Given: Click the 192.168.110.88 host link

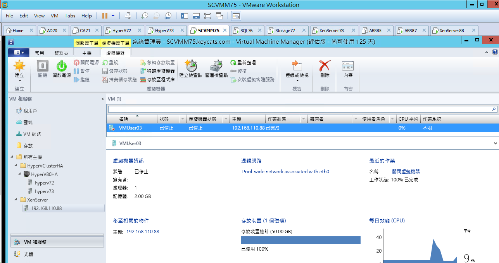Looking at the screenshot, I should pos(143,232).
